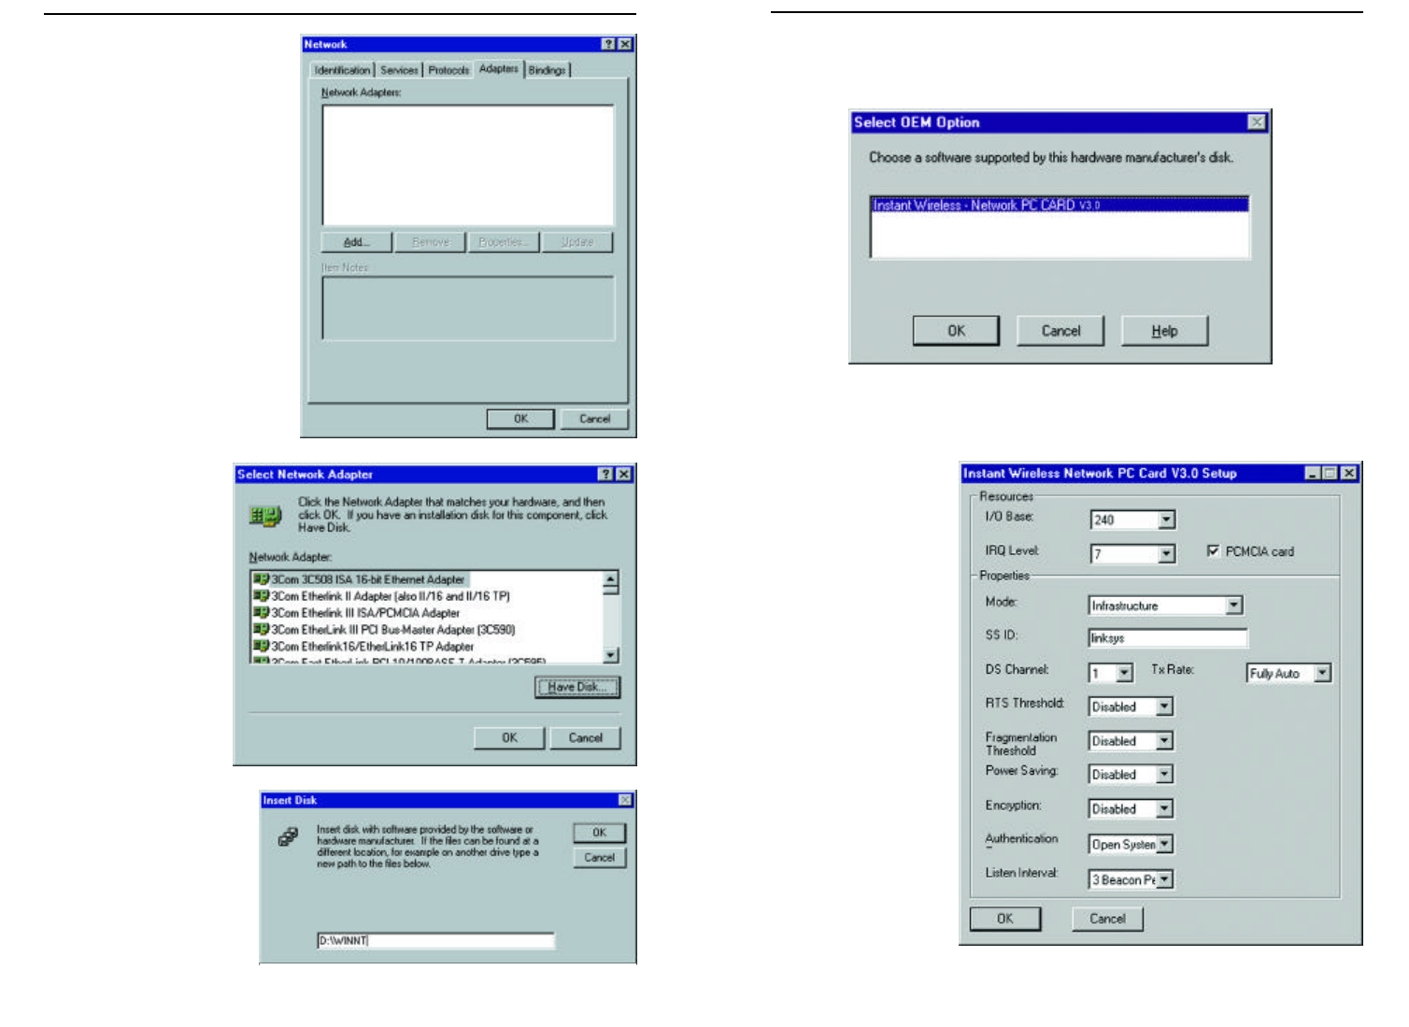Click Cancel in the Network dialog
1409x1027 pixels.
pyautogui.click(x=594, y=419)
